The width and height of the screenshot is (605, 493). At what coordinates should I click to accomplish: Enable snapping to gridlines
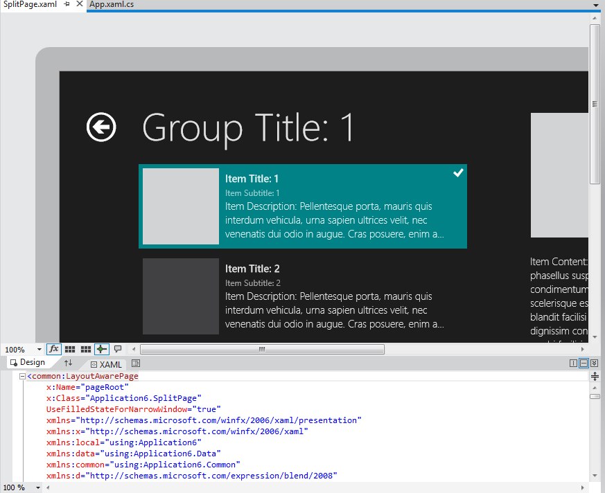click(x=86, y=349)
